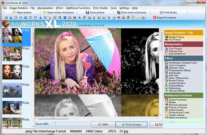Image resolution: width=207 pixels, height=135 pixels.
Task: Open the Effect menu
Action: 59,8
